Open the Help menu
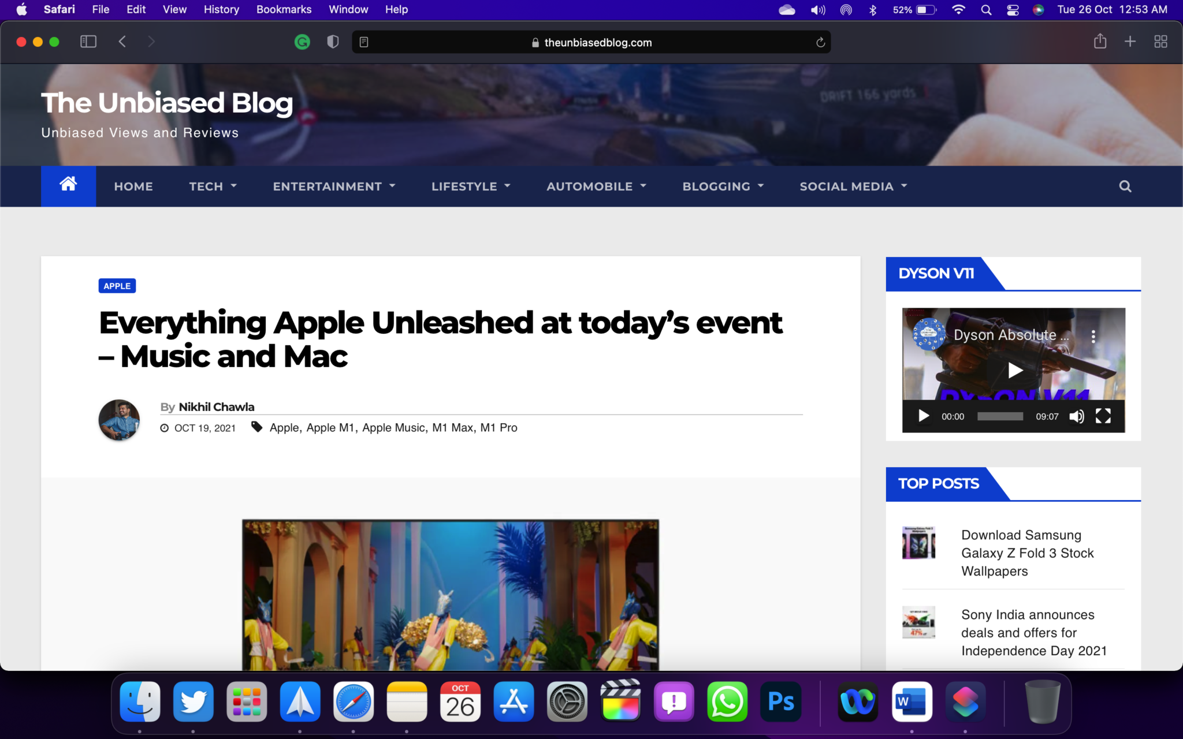This screenshot has height=739, width=1183. [396, 10]
